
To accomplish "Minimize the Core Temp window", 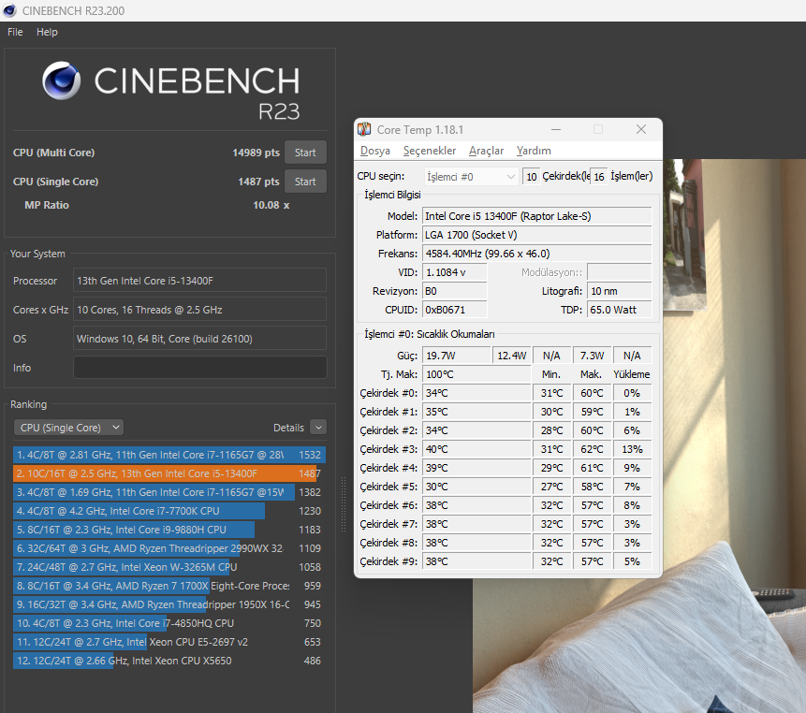I will point(556,129).
